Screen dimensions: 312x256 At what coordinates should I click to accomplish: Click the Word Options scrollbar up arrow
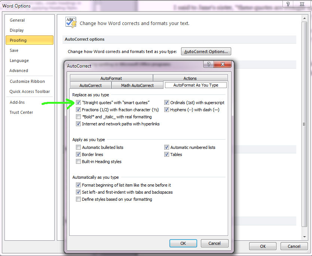[x=304, y=18]
